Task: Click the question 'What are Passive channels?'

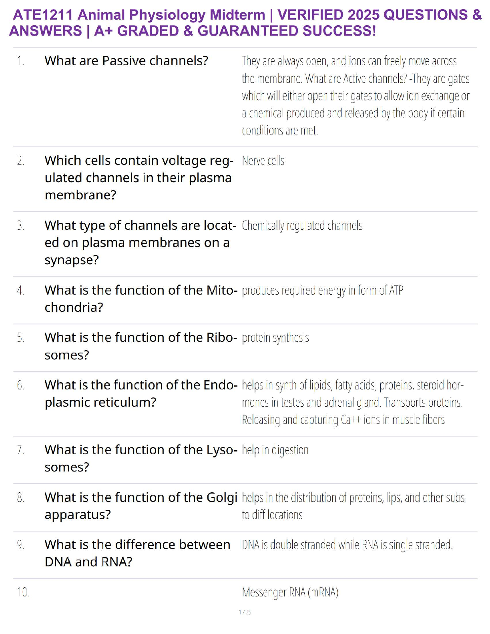Action: pos(127,61)
